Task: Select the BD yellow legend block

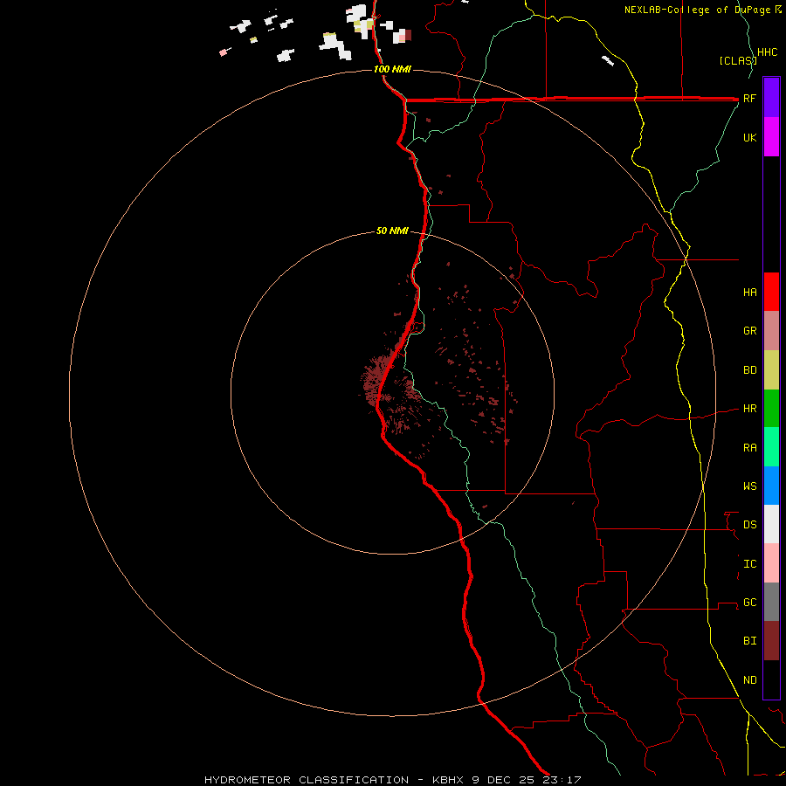Action: point(771,370)
